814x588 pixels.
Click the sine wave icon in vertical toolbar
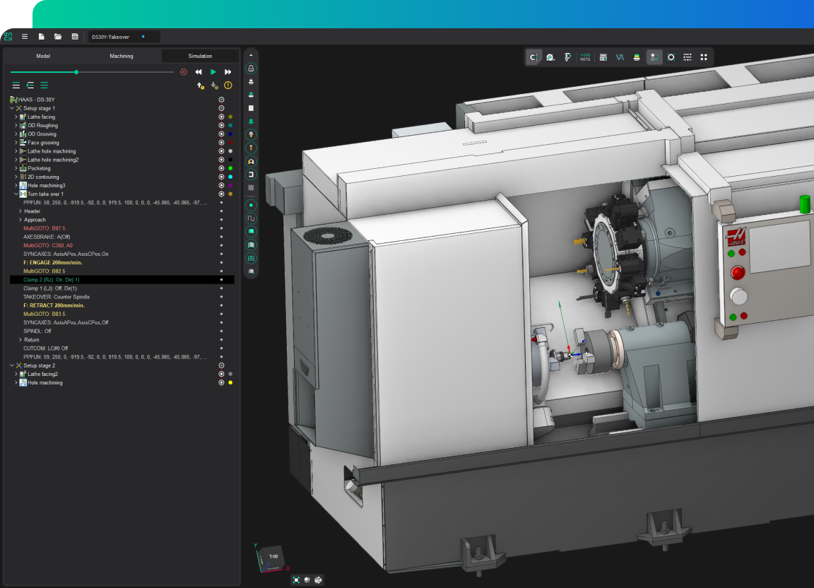[251, 218]
